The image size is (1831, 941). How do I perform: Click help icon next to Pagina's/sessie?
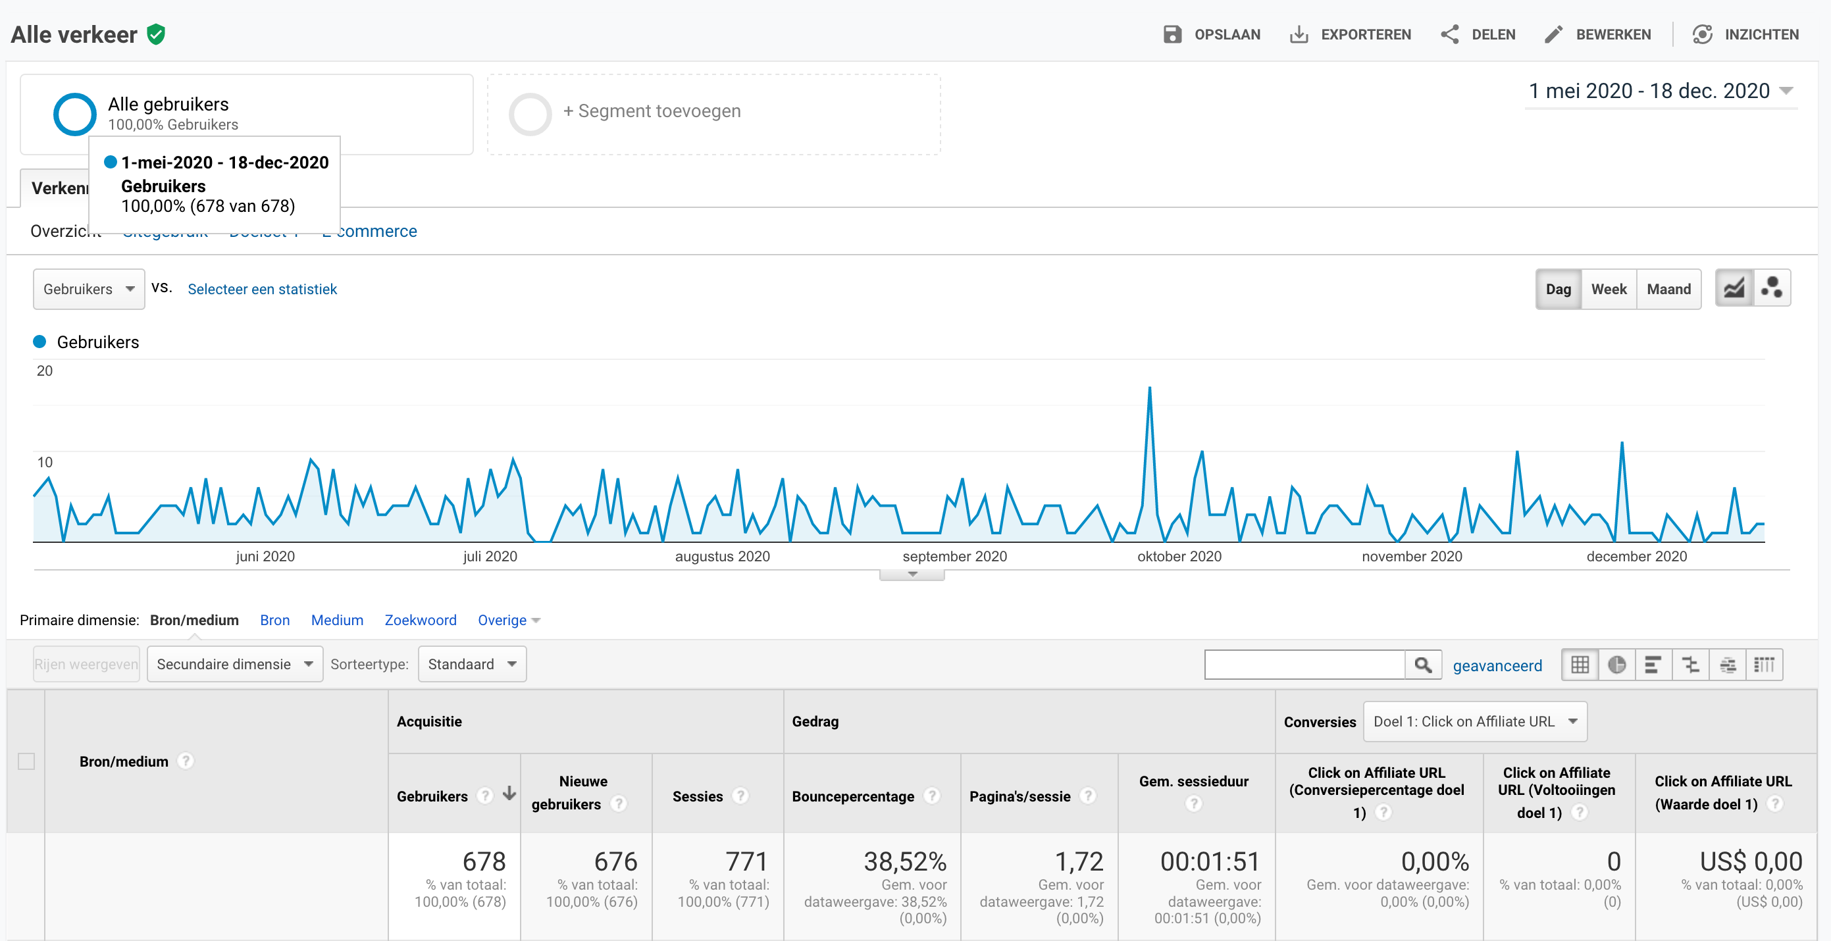[1087, 796]
